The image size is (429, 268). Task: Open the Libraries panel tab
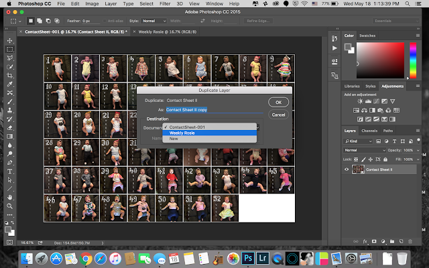[352, 86]
